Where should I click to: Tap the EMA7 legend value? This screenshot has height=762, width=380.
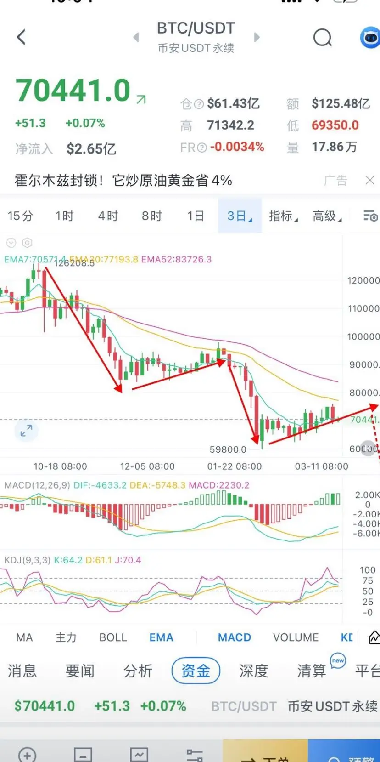coord(34,259)
